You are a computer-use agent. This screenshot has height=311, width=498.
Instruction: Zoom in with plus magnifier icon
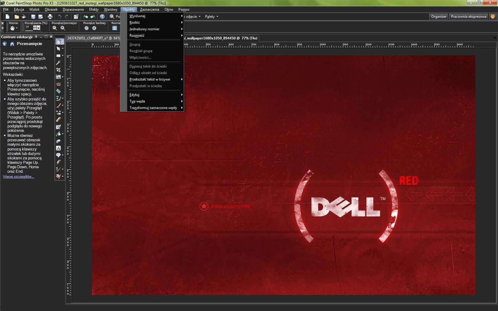tap(63, 28)
